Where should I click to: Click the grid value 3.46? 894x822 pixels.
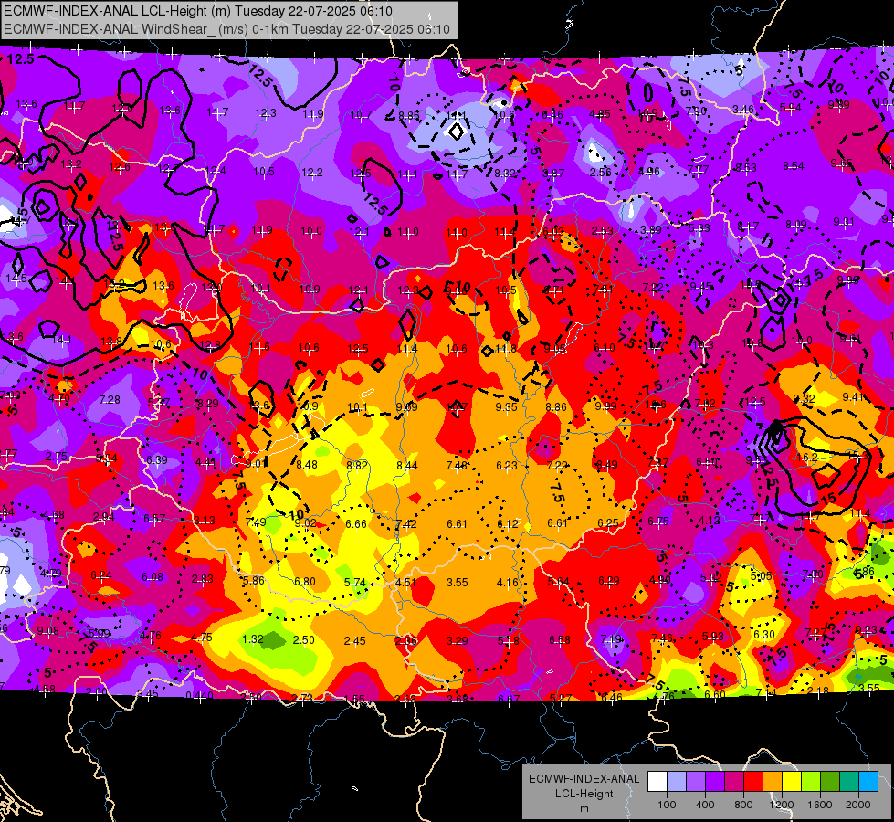[743, 109]
